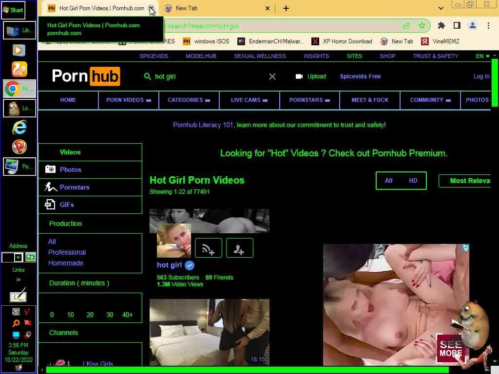Click the subscribe feed icon button

coord(208,248)
